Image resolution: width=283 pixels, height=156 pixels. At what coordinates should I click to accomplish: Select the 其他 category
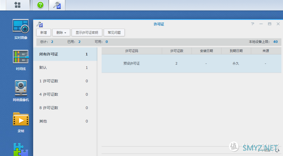(65, 121)
